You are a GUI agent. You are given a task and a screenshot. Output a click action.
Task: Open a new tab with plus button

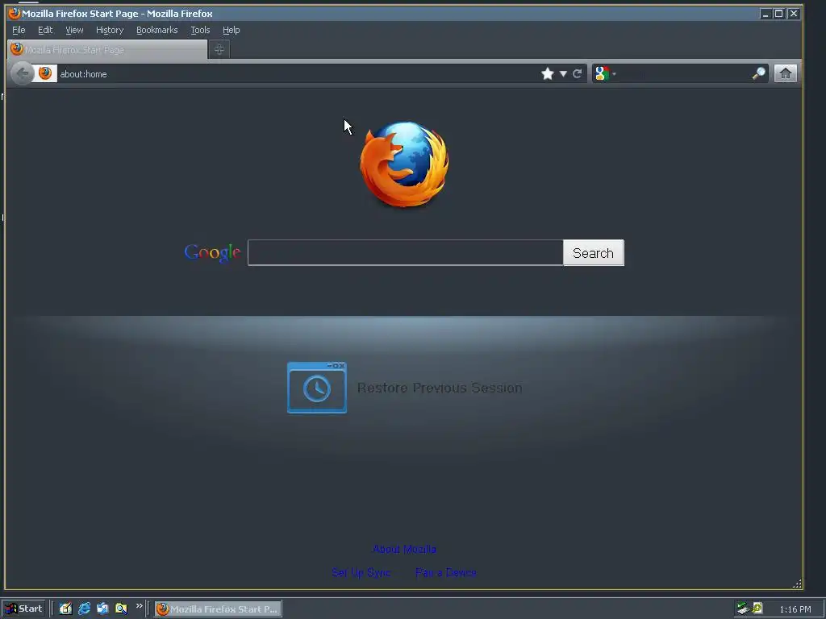tap(219, 49)
